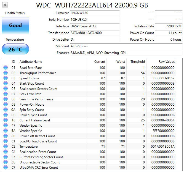Select raw value 001A0013001A
184x172 pixels.
163,146
